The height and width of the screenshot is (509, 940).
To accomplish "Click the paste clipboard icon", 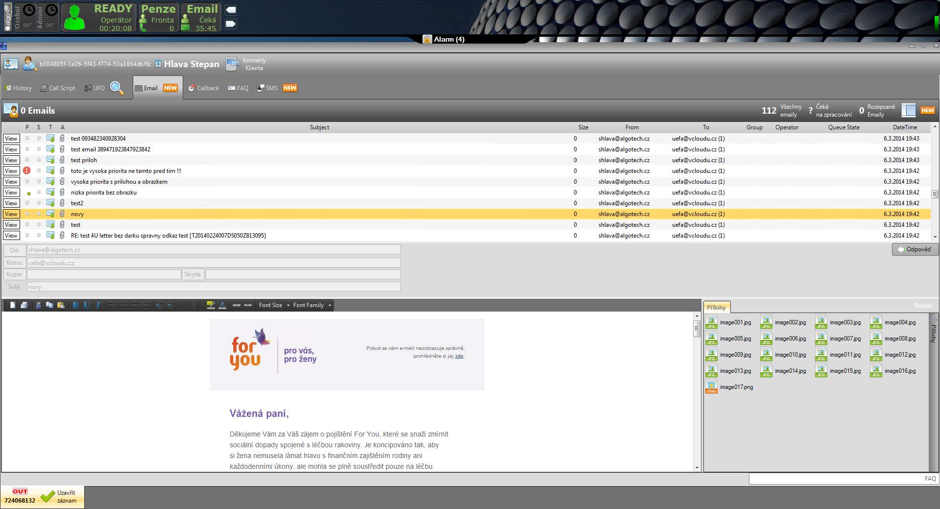I will tap(61, 305).
